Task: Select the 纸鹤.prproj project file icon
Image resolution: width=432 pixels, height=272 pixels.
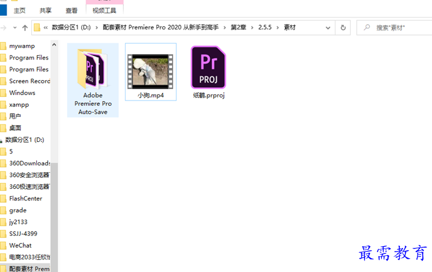Action: [x=208, y=67]
